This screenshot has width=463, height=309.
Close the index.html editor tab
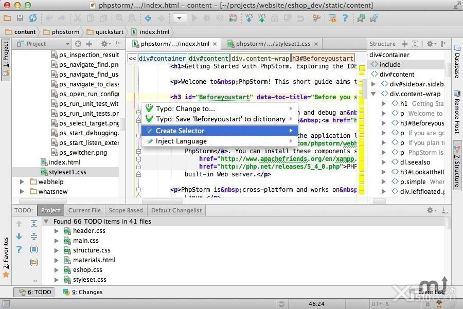tap(215, 44)
